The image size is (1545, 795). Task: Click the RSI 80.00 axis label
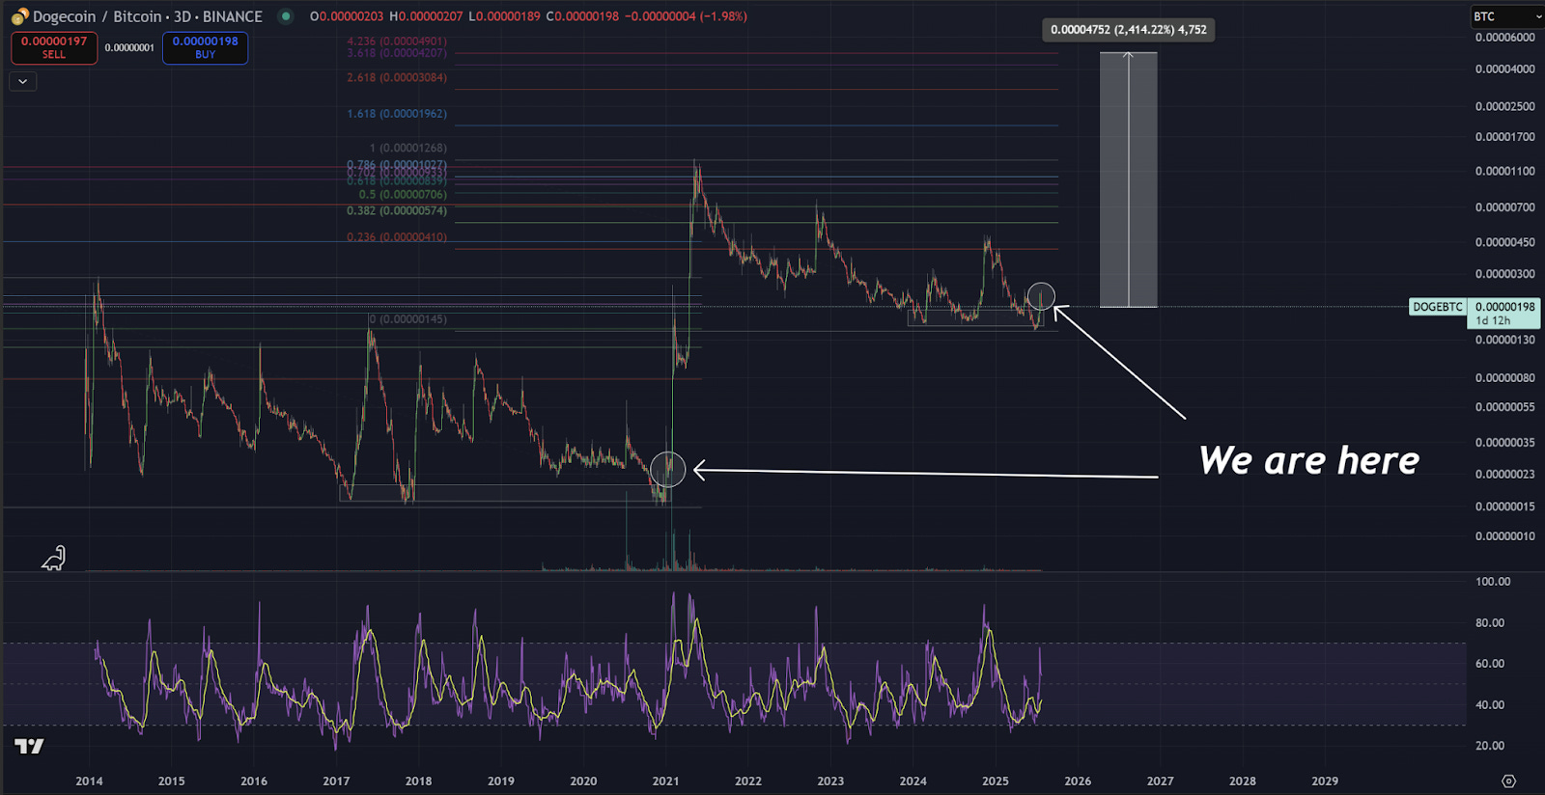click(1490, 623)
